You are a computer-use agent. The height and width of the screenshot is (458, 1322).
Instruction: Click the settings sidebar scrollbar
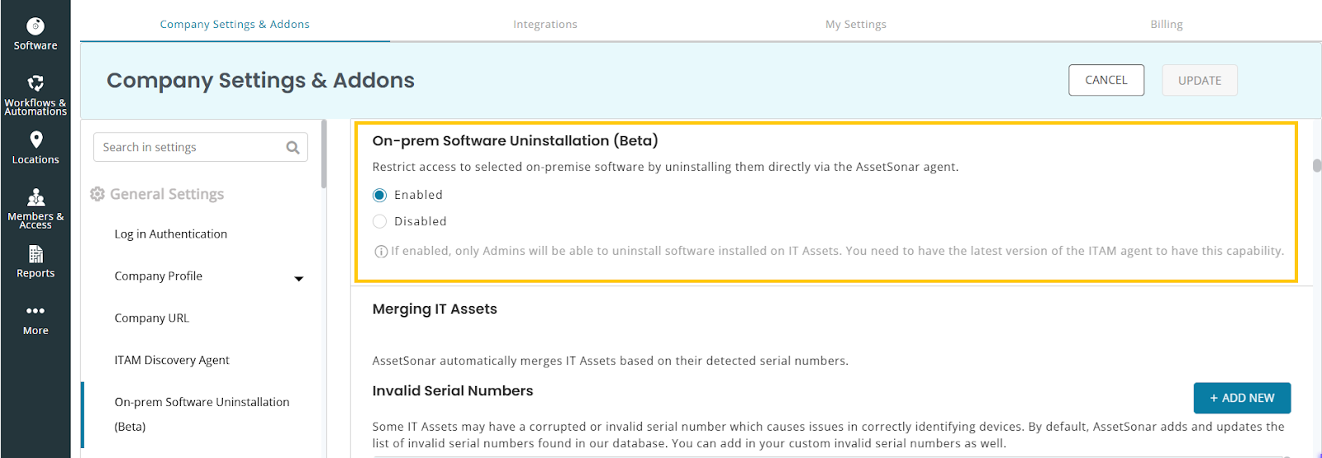pos(324,154)
